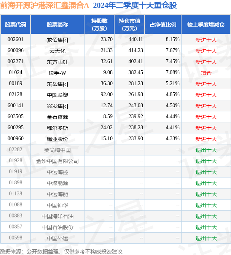
Task: Click the 4.44% ratio cell
Action: 172,116
